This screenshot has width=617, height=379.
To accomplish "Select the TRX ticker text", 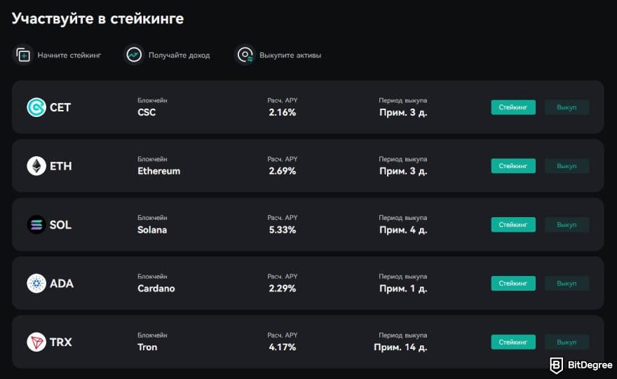I will [60, 342].
